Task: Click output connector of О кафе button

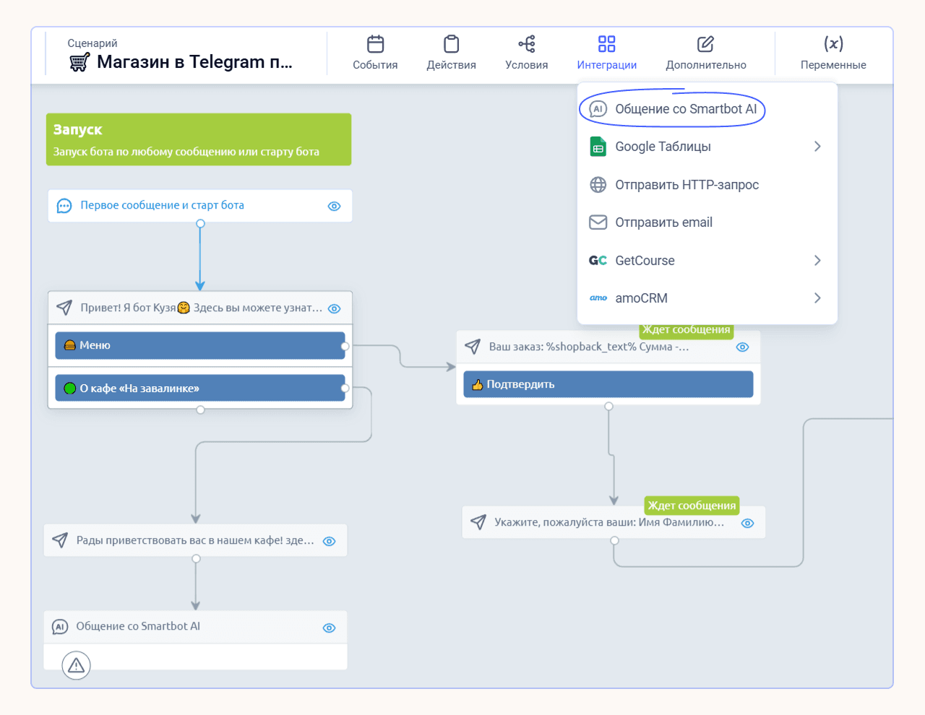Action: tap(345, 389)
